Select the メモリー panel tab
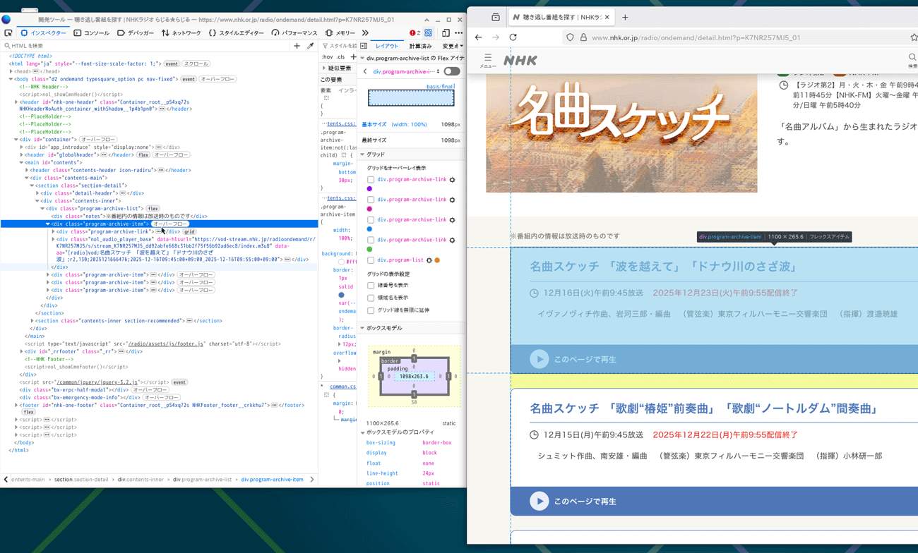Viewport: 918px width, 553px height. pyautogui.click(x=344, y=32)
